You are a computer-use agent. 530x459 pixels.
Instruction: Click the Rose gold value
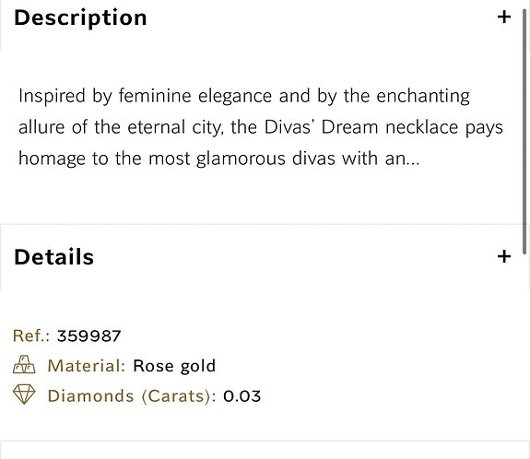pyautogui.click(x=174, y=367)
